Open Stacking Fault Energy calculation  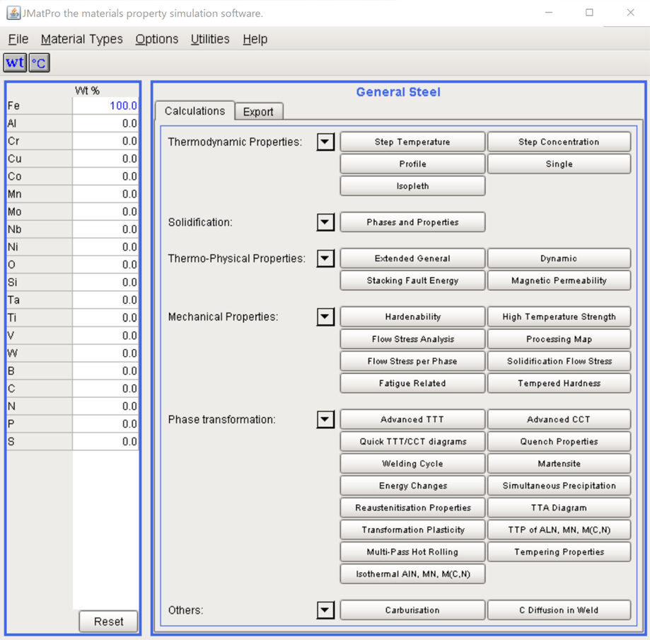point(412,280)
